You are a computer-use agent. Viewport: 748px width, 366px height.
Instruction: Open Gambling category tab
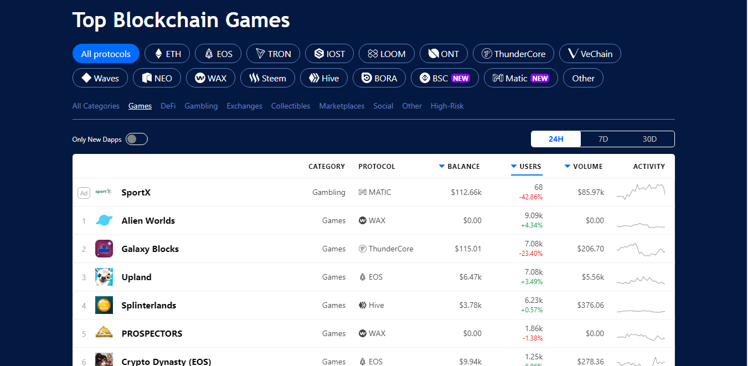(201, 106)
